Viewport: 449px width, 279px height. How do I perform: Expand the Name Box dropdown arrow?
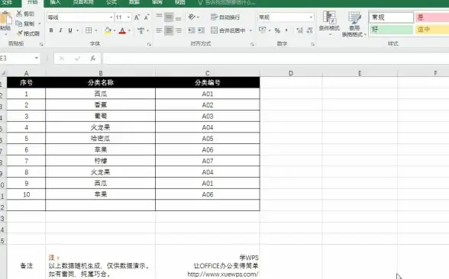[37, 58]
